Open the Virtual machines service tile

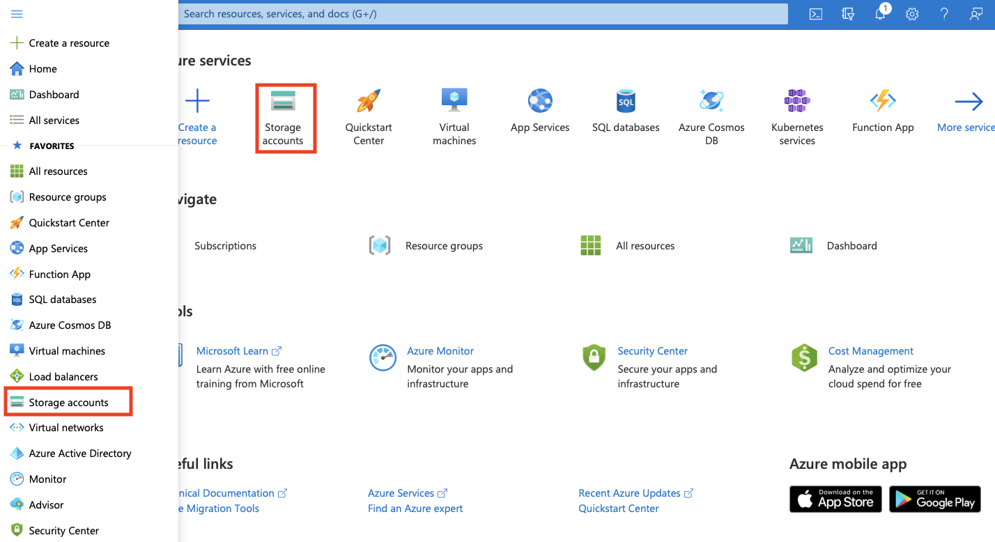(x=454, y=116)
